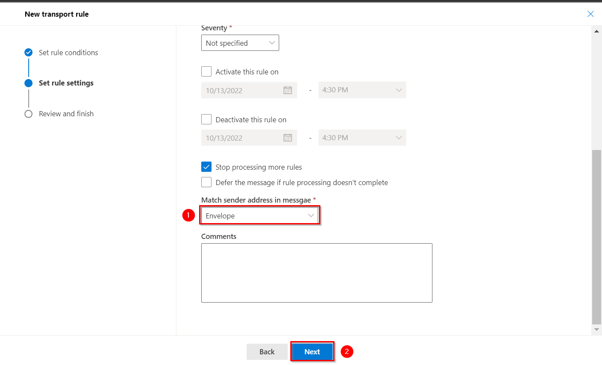Uncheck Stop processing more rules
Image resolution: width=602 pixels, height=365 pixels.
206,167
